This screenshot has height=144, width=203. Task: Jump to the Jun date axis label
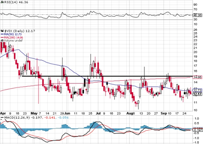[x=68, y=113]
